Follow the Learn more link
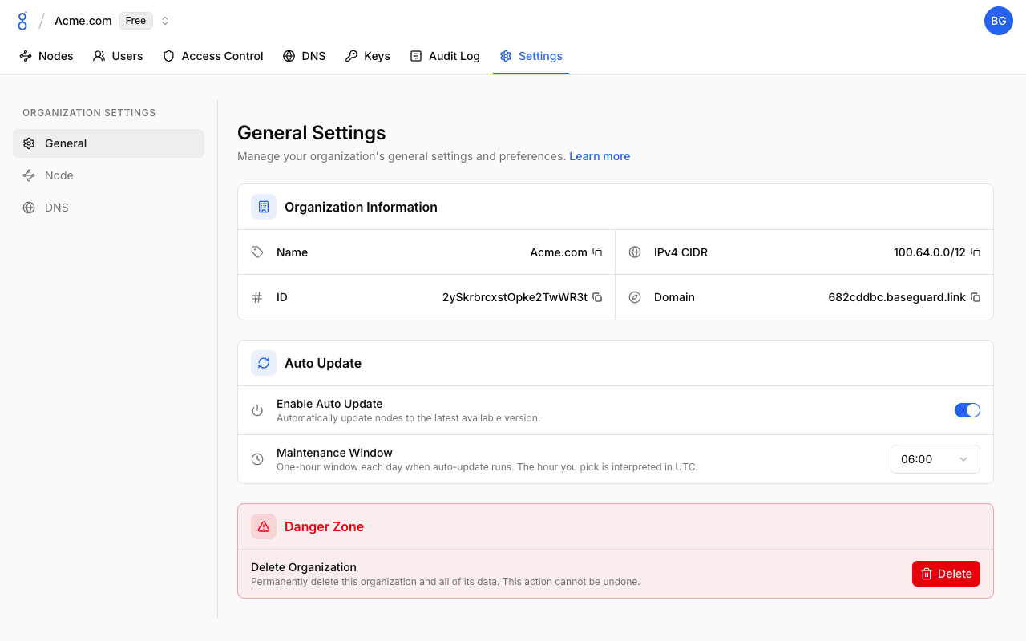 [x=600, y=156]
